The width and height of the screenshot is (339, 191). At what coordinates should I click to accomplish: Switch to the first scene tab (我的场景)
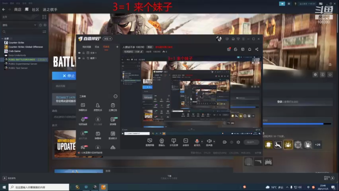point(87,47)
